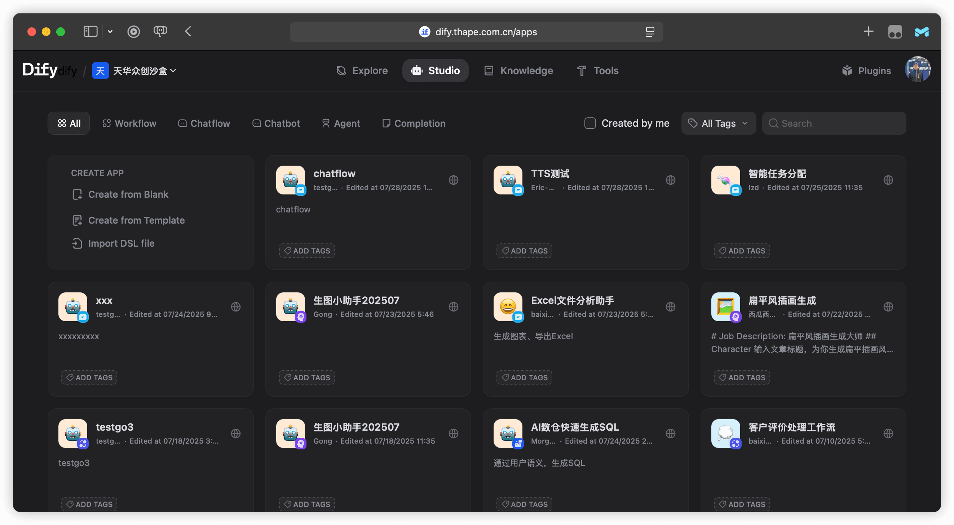Open the All Tags dropdown
The image size is (954, 525).
(x=718, y=123)
